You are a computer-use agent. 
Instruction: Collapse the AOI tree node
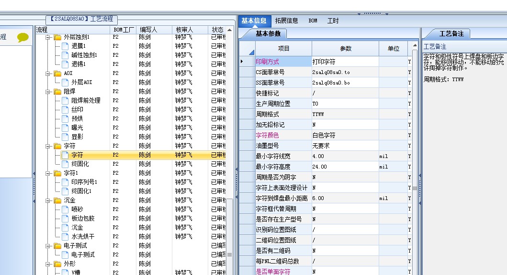pyautogui.click(x=48, y=74)
